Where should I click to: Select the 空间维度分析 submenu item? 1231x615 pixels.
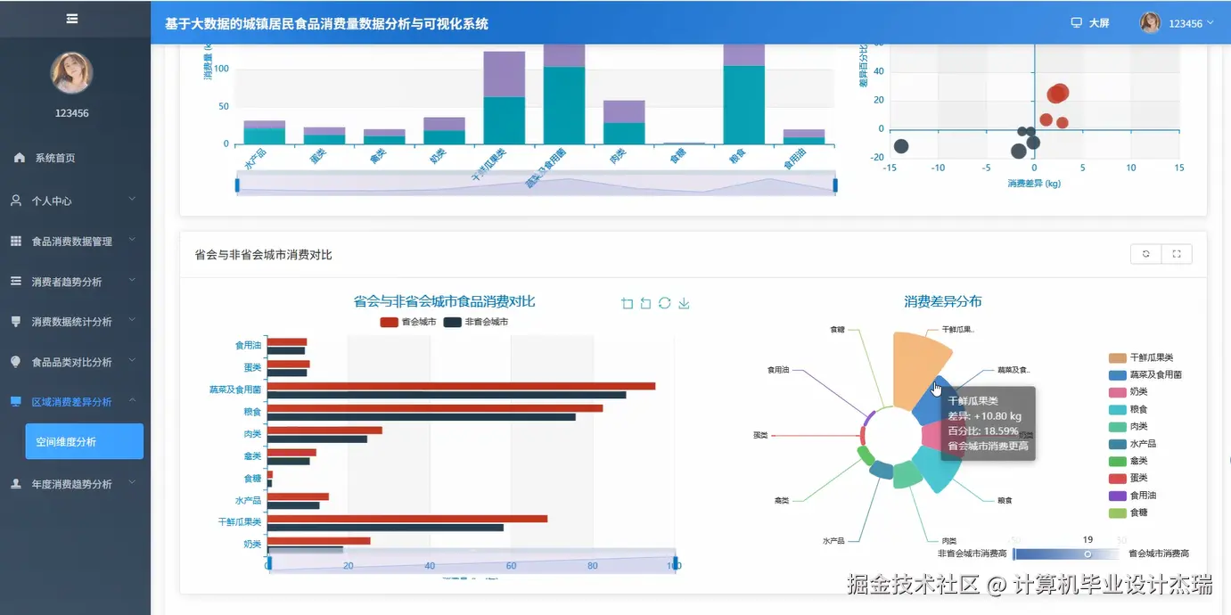[x=84, y=441]
